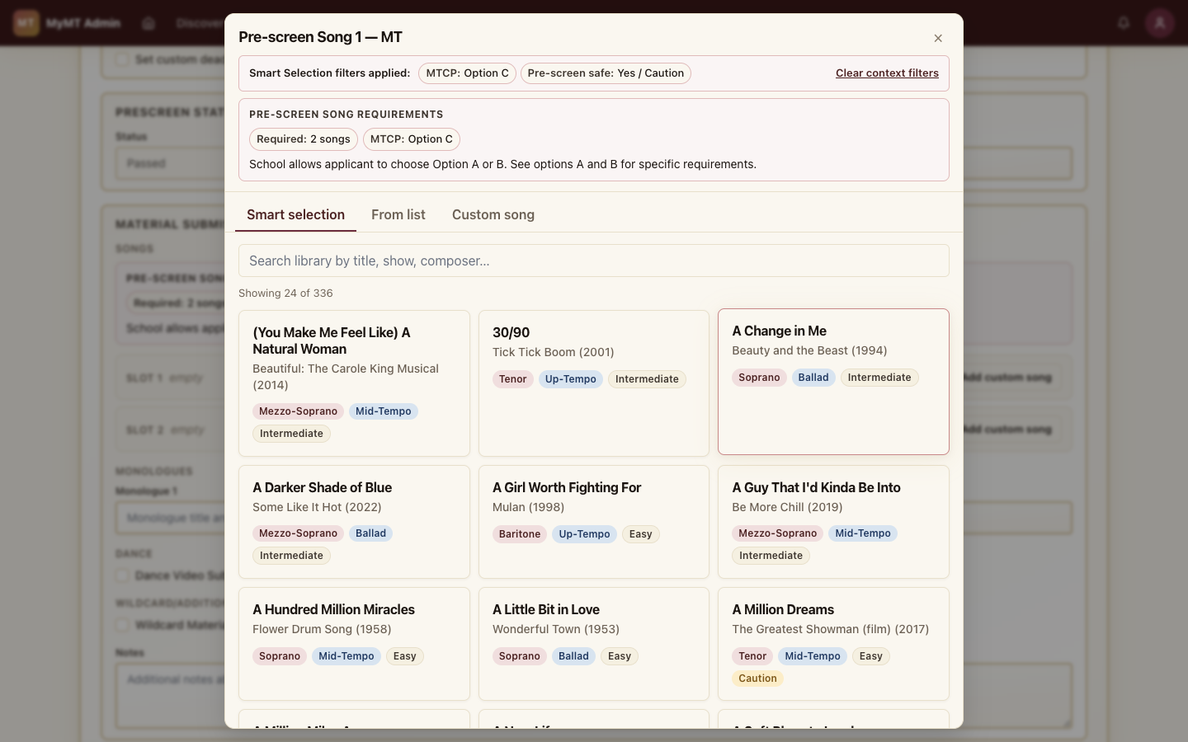Pick the A Million Dreams card

tap(833, 644)
